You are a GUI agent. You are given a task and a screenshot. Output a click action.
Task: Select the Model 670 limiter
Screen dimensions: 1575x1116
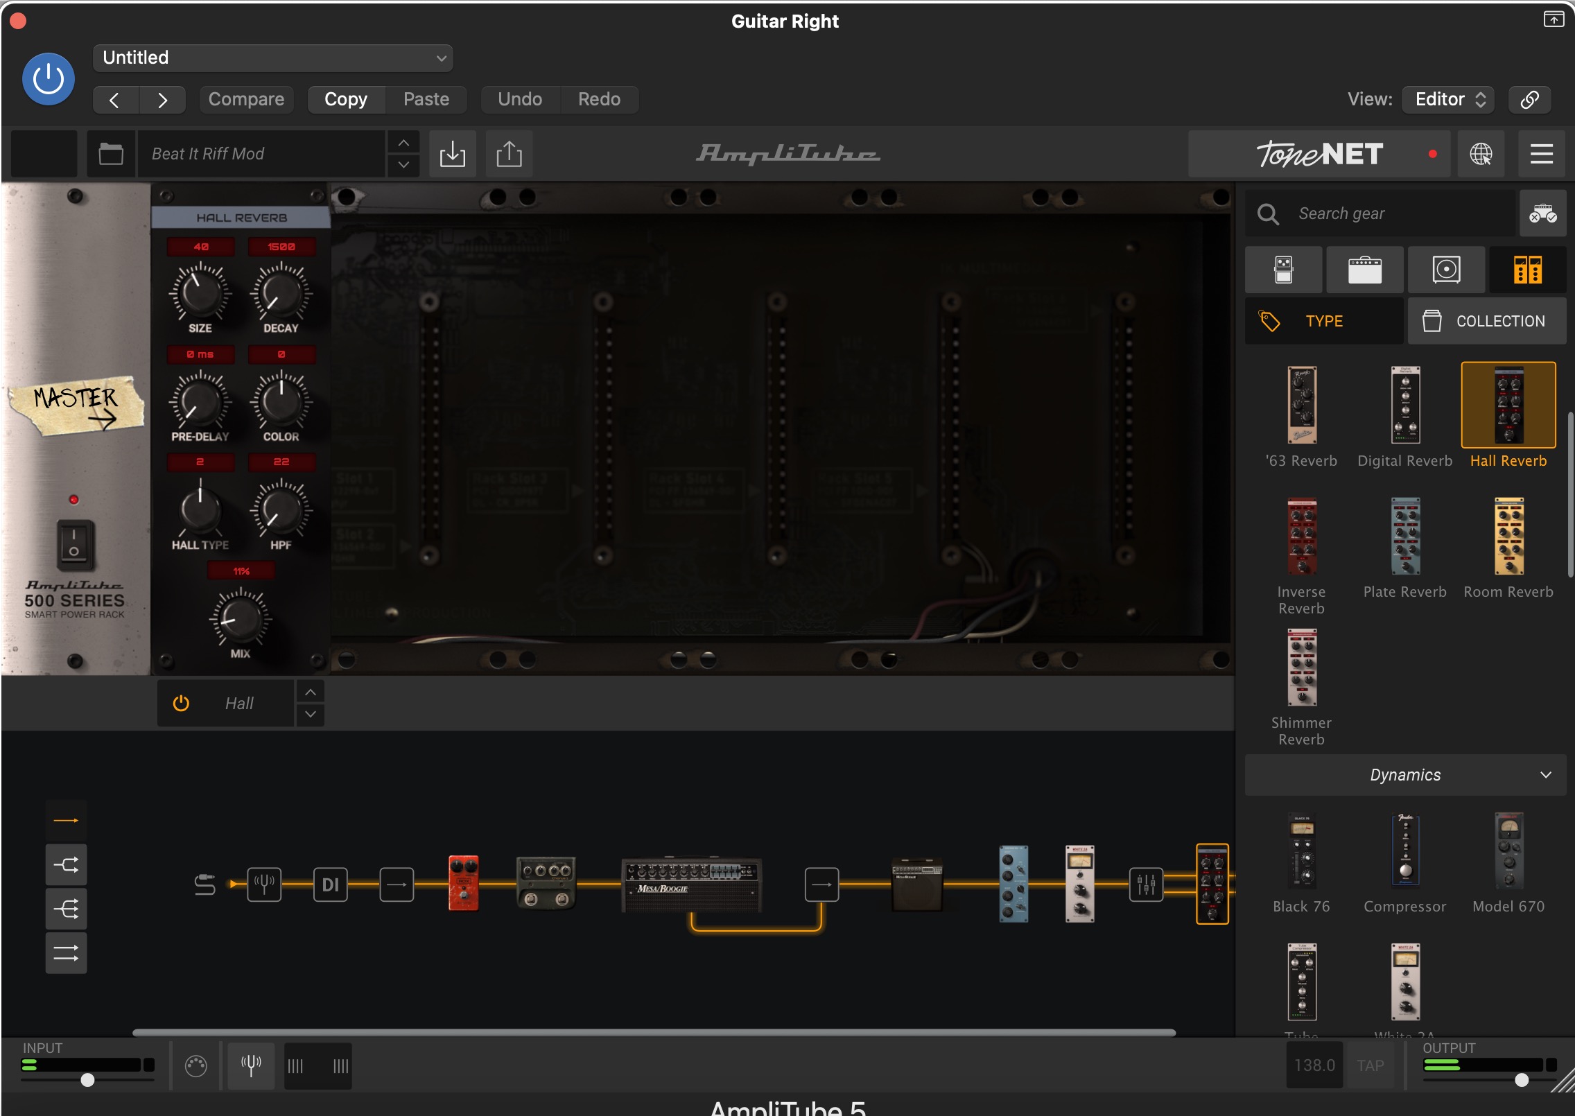1508,863
